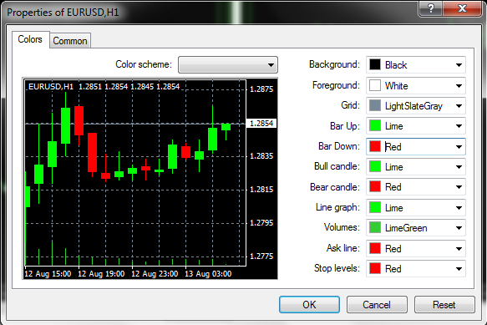The width and height of the screenshot is (487, 325).
Task: Click the LimeGreen Volumes swatch
Action: pyautogui.click(x=375, y=228)
